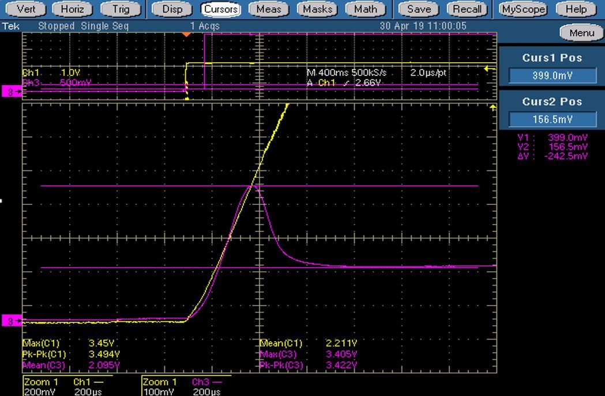The width and height of the screenshot is (605, 396).
Task: Click the Stopped Single Seq status text
Action: coord(84,26)
